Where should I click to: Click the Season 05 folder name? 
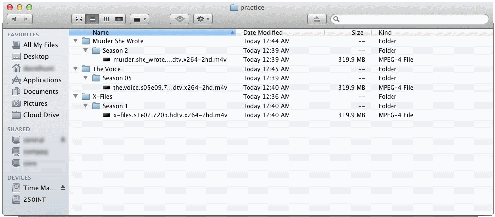tap(117, 78)
